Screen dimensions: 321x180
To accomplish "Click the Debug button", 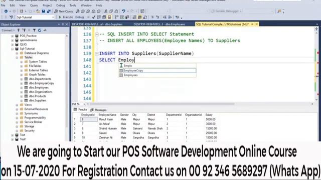I will coord(79,17).
